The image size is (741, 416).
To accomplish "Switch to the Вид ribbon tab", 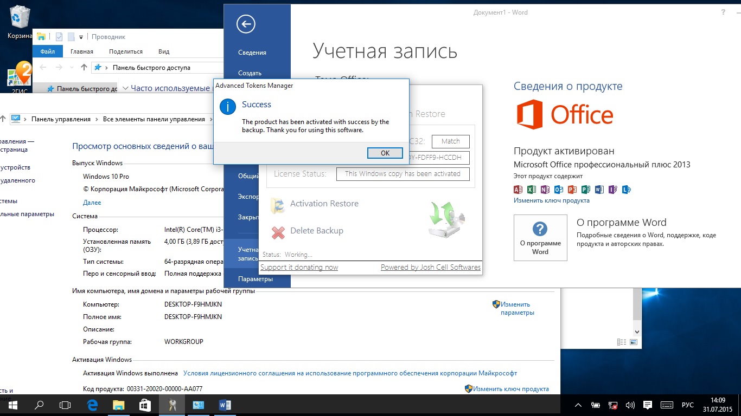I will (x=164, y=51).
